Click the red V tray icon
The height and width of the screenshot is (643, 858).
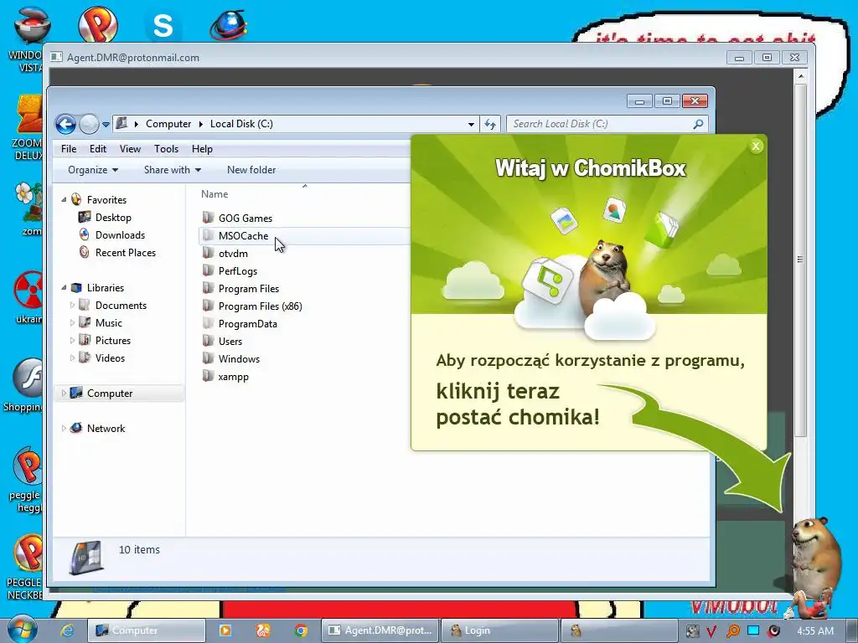711,631
